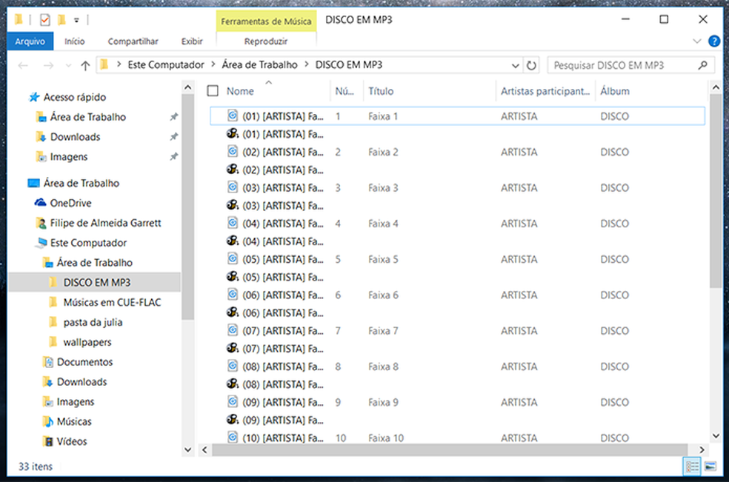Screen dimensions: 729x482
Task: Open the pasta da julia folder
Action: (93, 322)
